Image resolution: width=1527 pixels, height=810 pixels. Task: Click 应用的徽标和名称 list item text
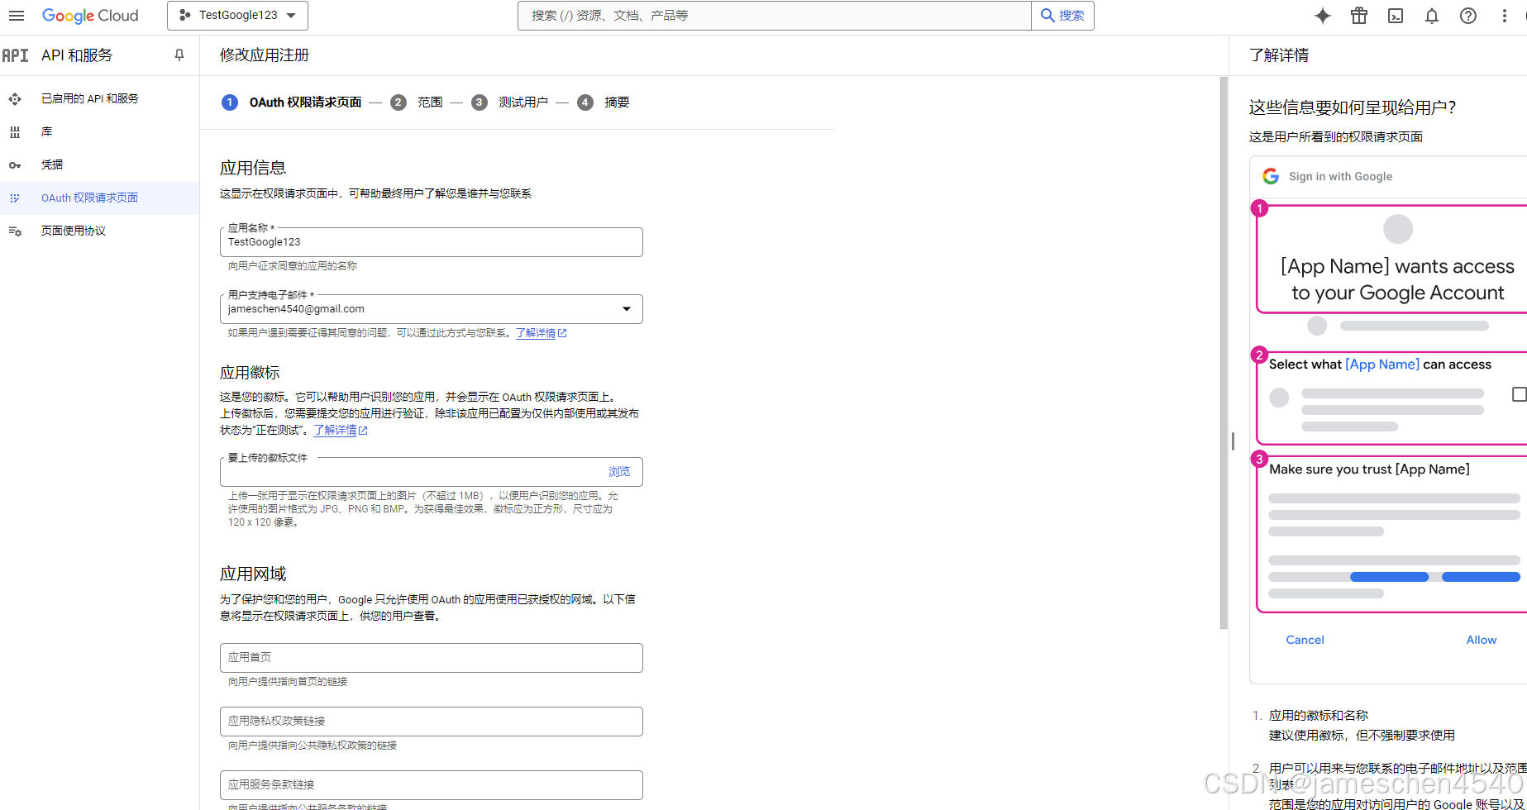click(1319, 716)
